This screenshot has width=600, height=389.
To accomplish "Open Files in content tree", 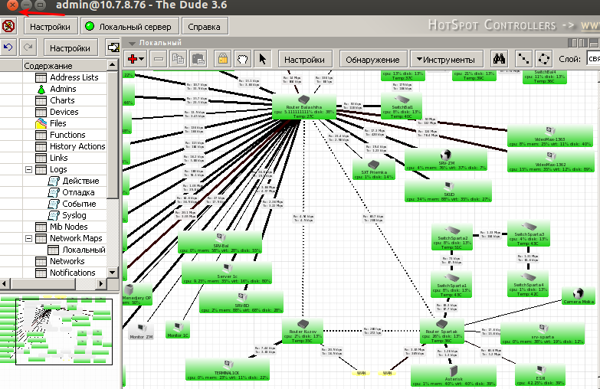I will pos(57,123).
